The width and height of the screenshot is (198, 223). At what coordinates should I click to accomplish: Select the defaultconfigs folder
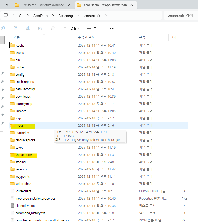click(99, 89)
